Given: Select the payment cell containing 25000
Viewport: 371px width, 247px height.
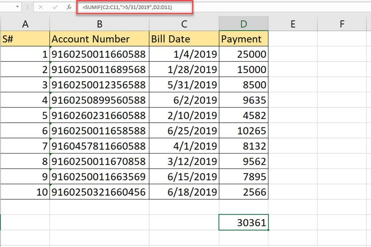Looking at the screenshot, I should 244,54.
